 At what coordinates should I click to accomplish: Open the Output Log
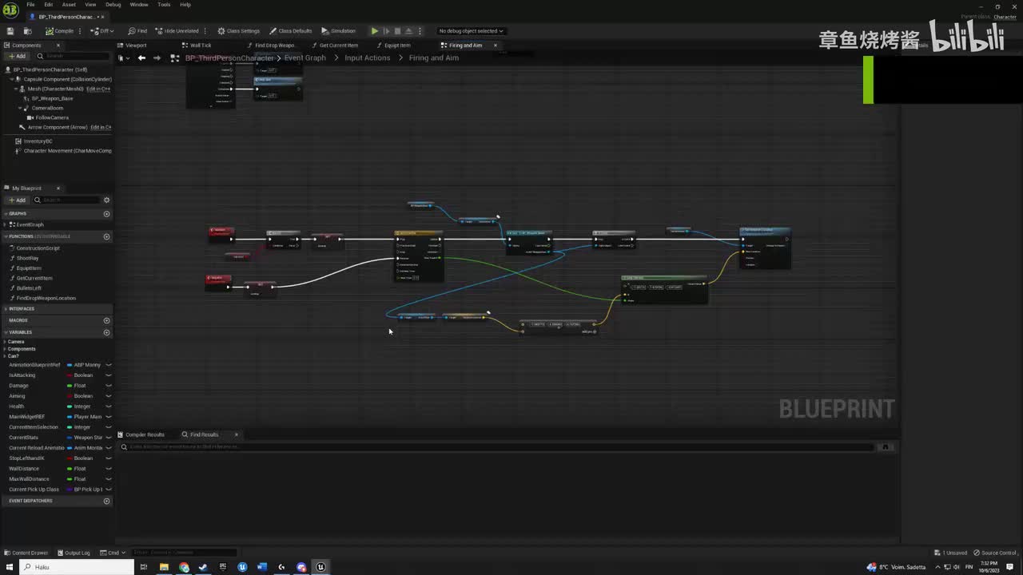[74, 553]
